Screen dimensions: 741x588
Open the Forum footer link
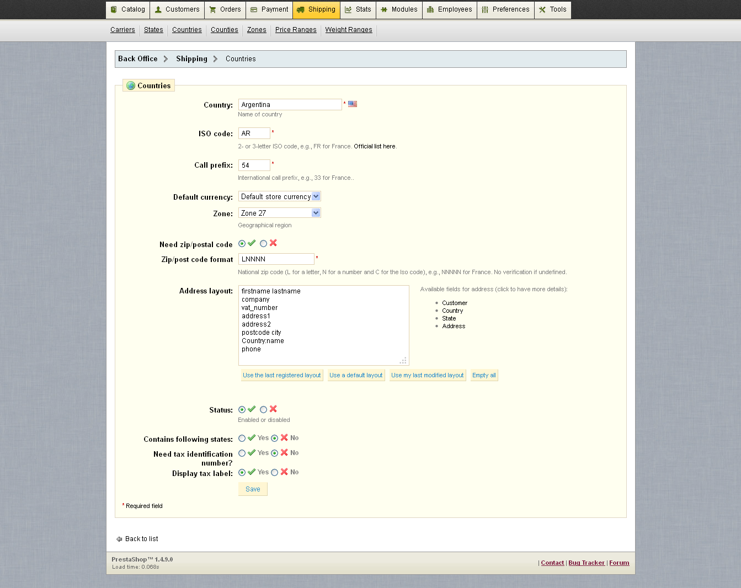click(x=619, y=563)
